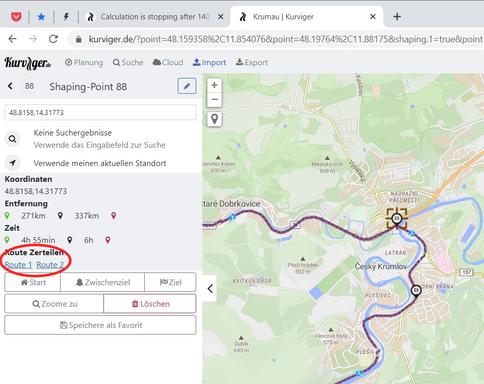484x384 pixels.
Task: Click the Speichere als Favorit button
Action: coord(100,325)
